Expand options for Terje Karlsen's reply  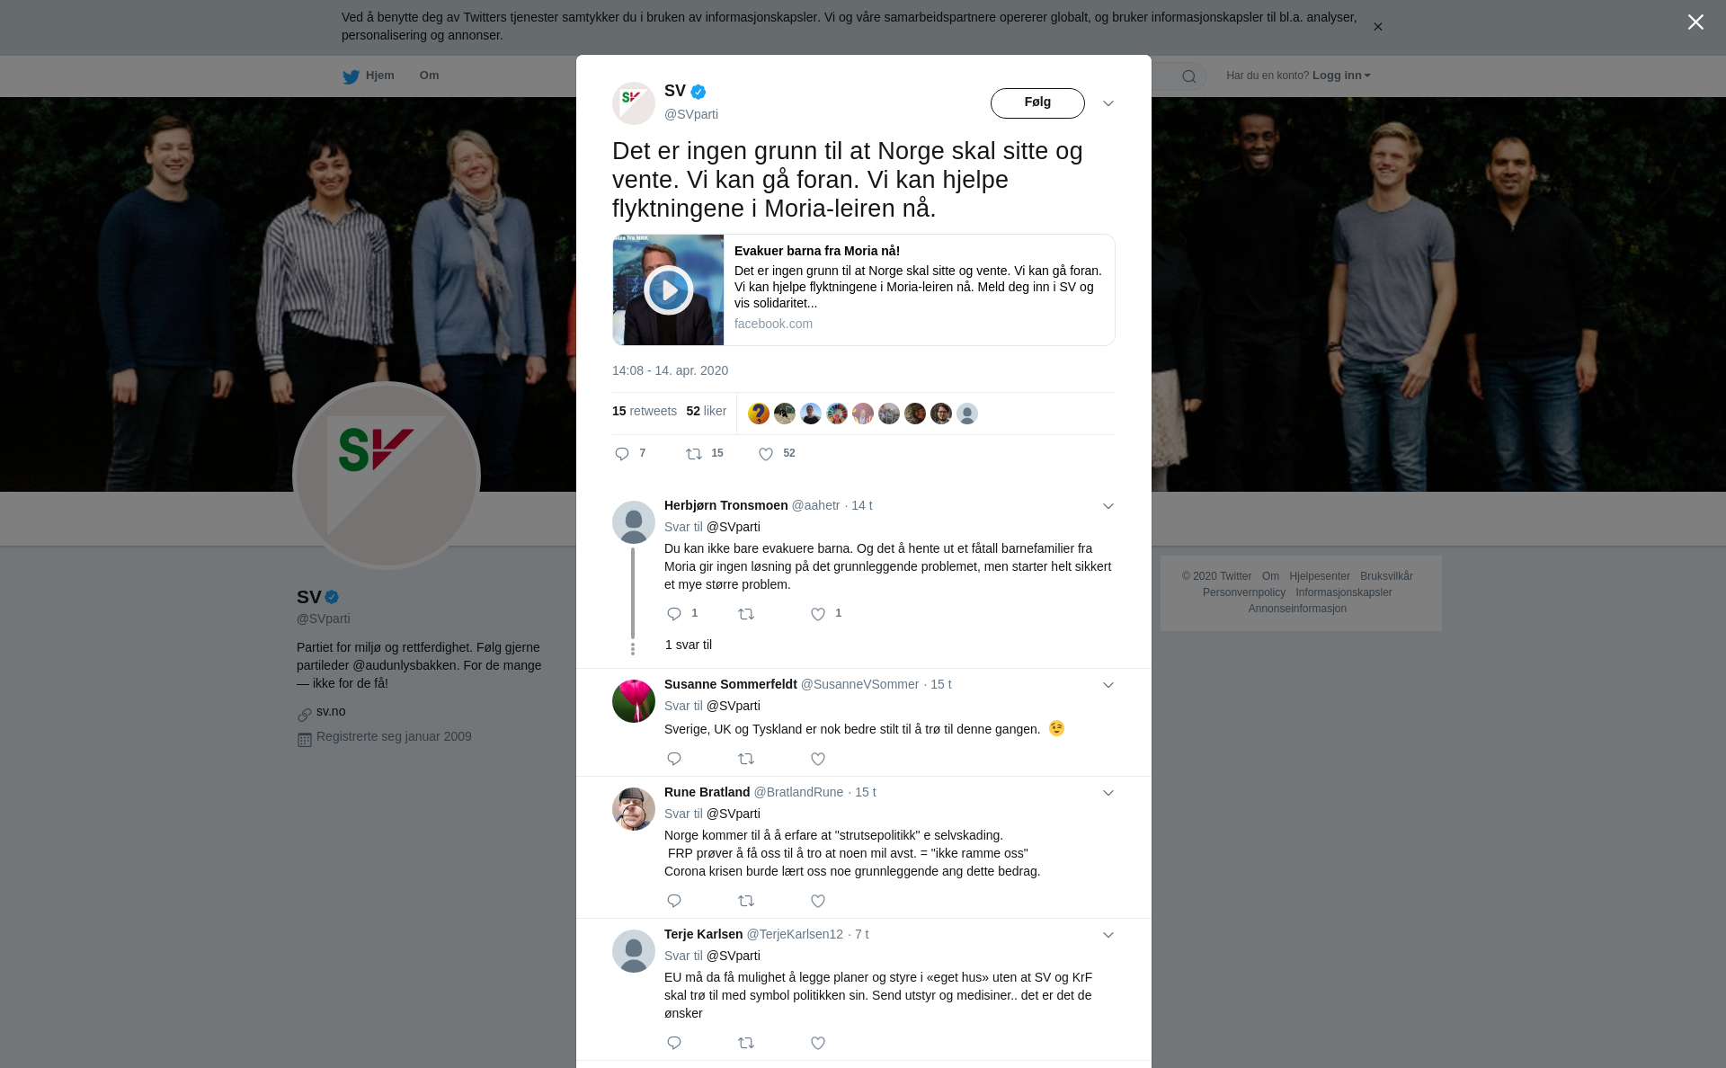point(1108,935)
